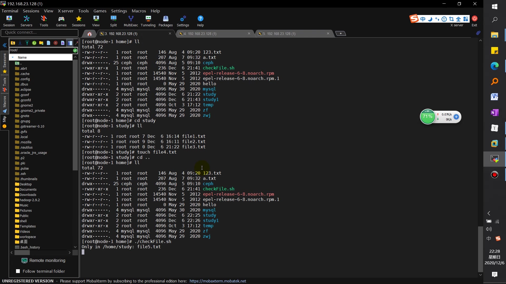Collapse the left sidebar with double chevron
The width and height of the screenshot is (506, 284).
[x=4, y=45]
